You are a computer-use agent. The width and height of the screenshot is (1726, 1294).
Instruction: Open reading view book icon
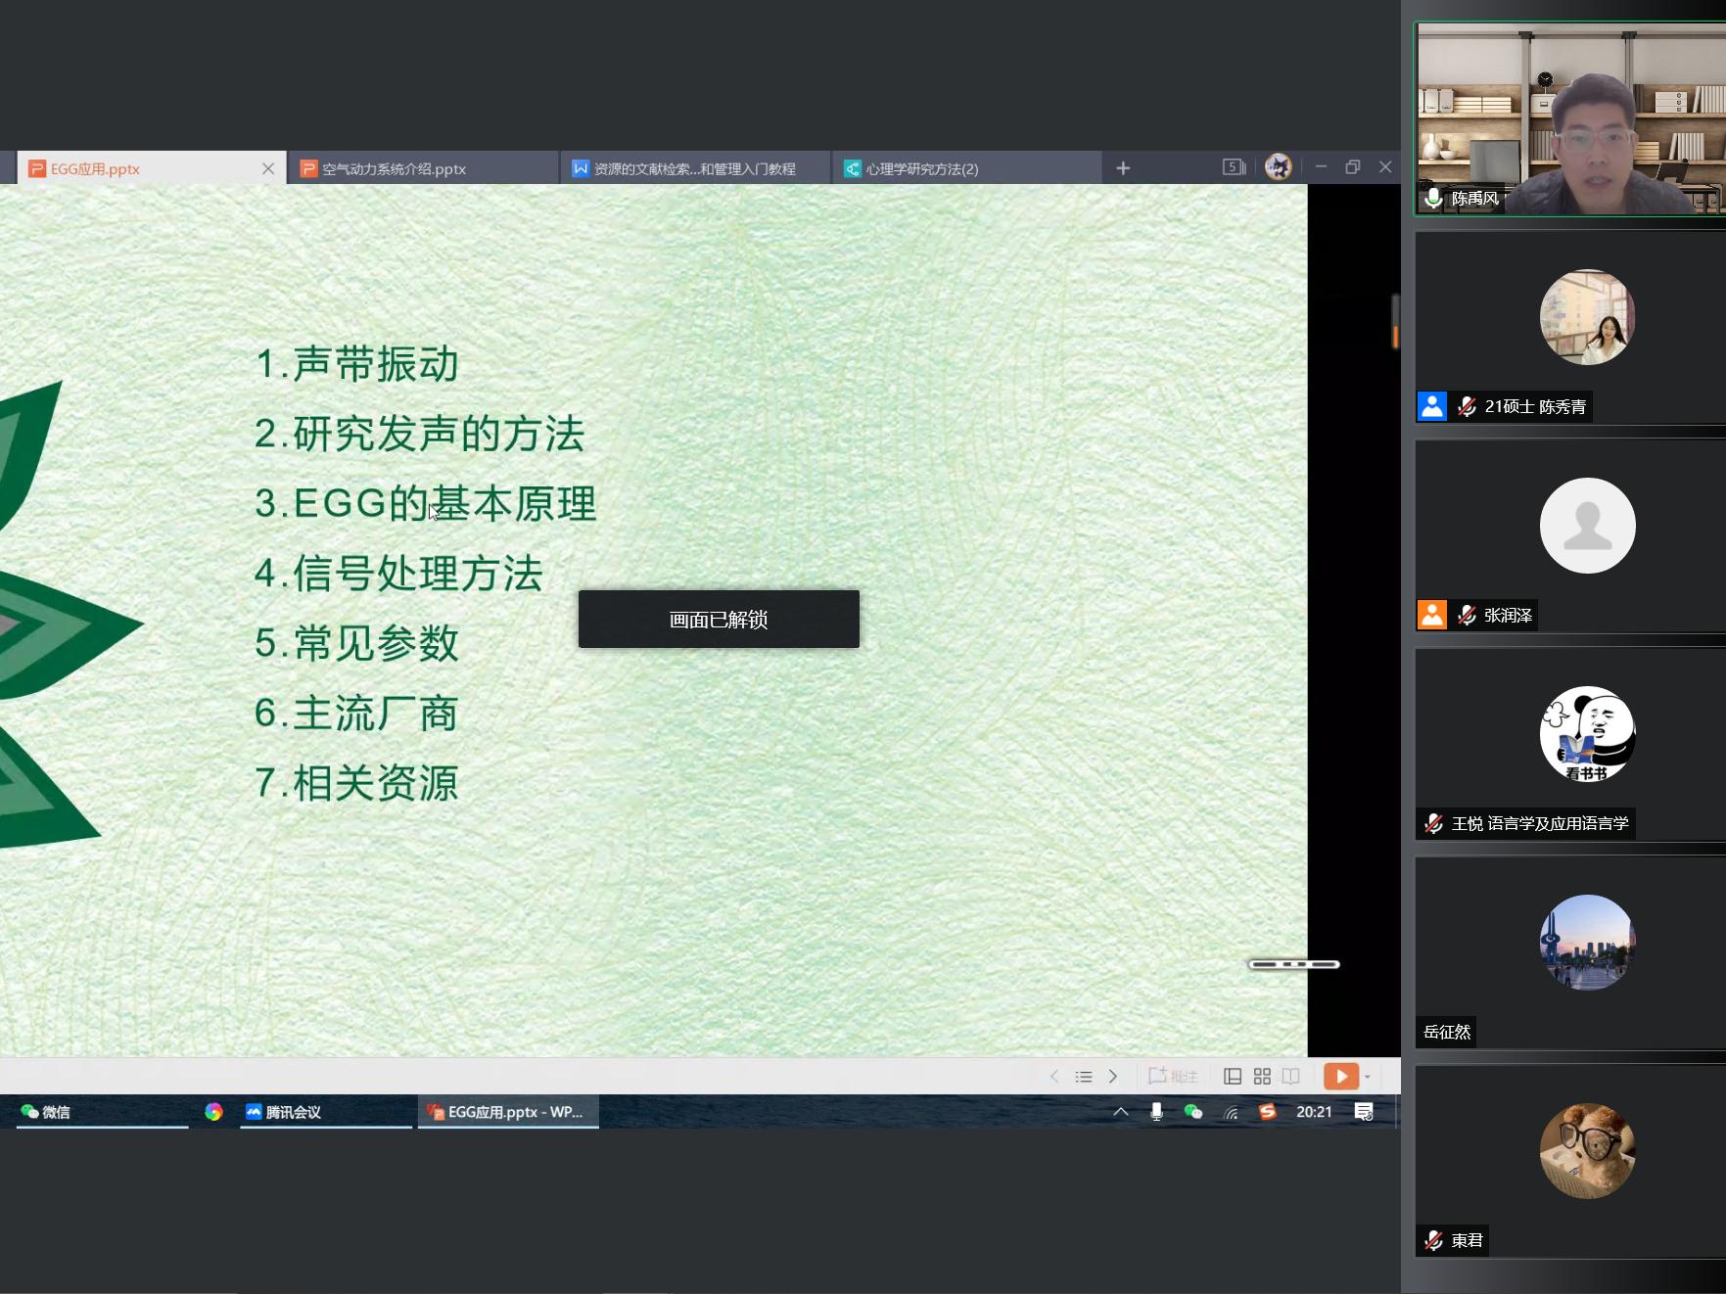point(1291,1077)
